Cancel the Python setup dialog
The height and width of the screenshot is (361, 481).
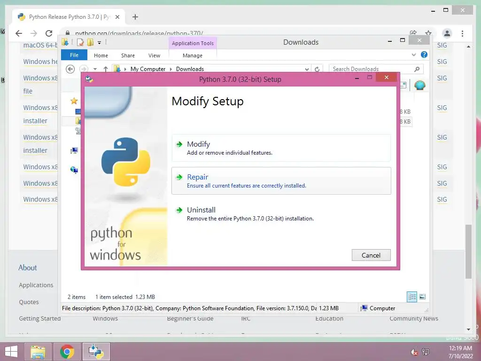tap(371, 255)
